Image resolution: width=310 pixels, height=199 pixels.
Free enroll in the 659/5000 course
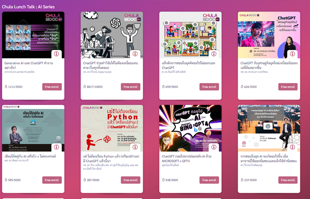click(x=209, y=87)
